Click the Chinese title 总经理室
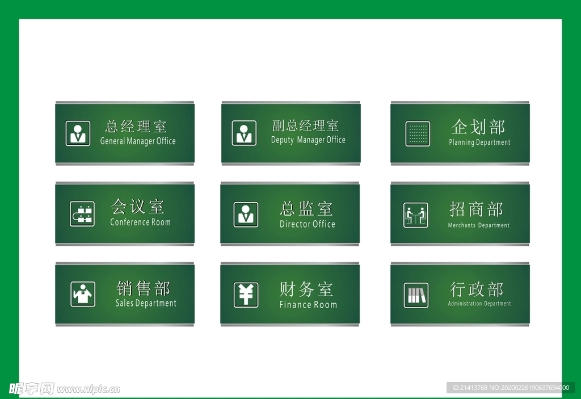Viewport: 581px width, 399px height. tap(136, 127)
